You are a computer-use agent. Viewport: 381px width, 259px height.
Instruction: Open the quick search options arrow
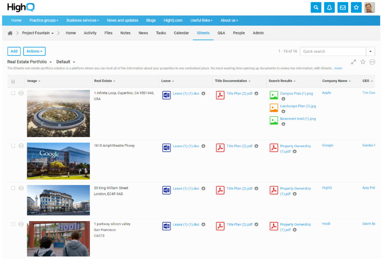(370, 51)
